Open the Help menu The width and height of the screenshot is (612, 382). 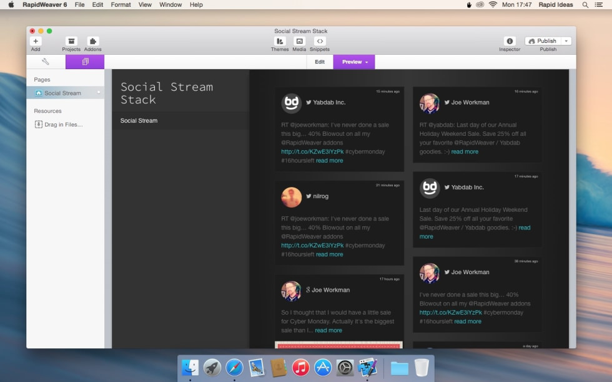click(196, 4)
